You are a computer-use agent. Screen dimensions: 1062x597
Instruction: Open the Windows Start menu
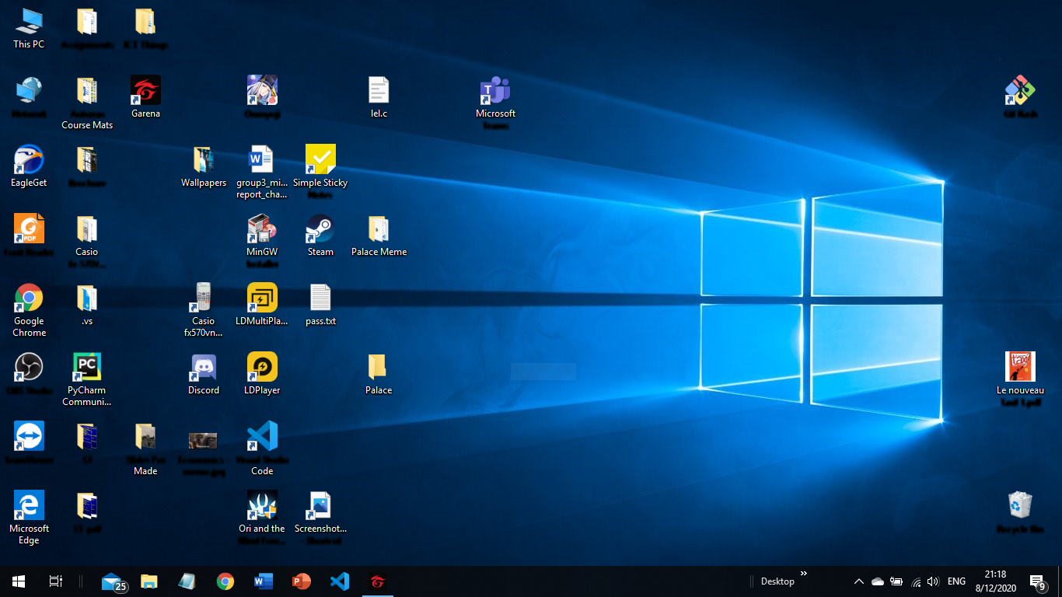pos(19,581)
